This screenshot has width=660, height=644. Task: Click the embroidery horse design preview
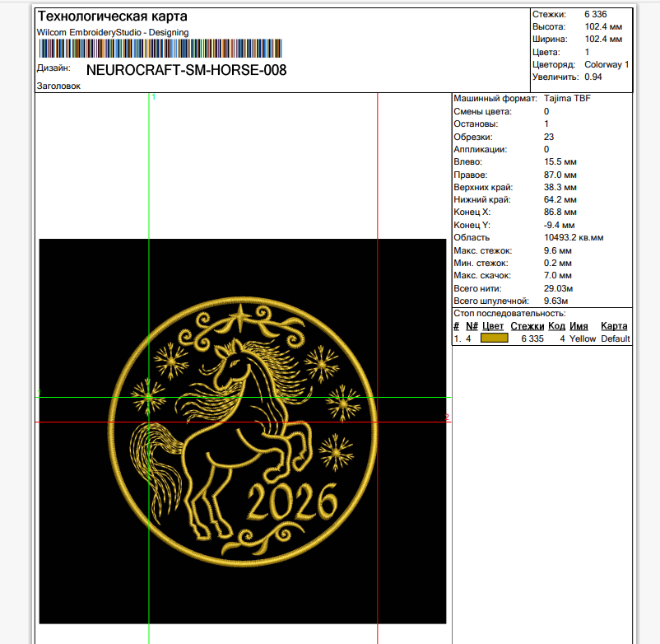click(x=243, y=432)
